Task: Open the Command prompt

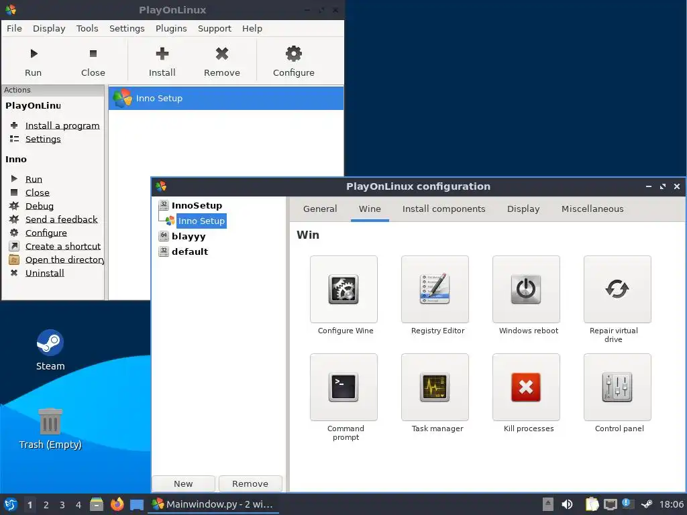Action: [x=343, y=387]
